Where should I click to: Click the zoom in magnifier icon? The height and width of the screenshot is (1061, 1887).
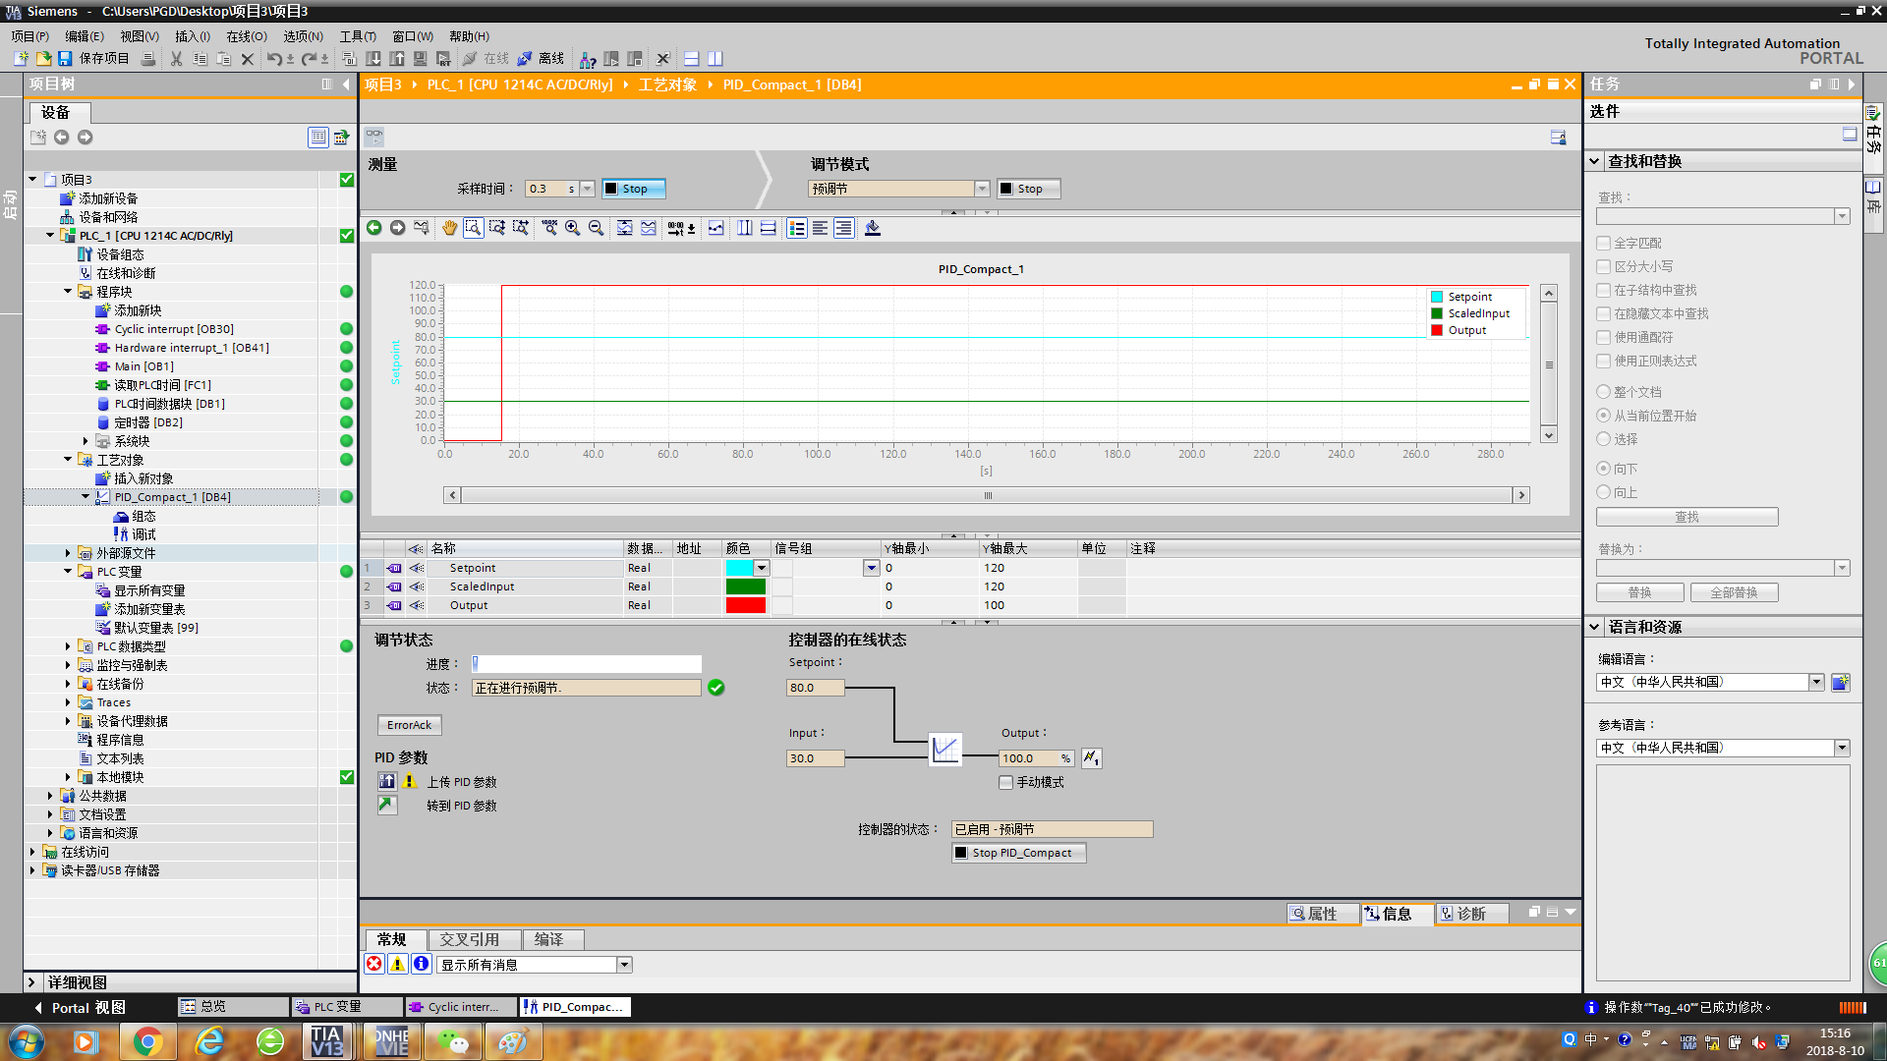(x=572, y=228)
